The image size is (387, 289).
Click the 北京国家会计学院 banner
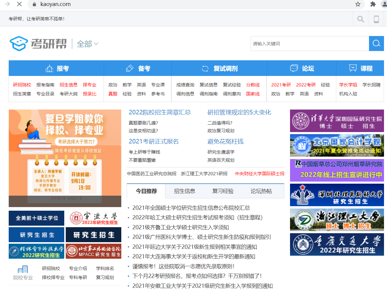click(x=337, y=146)
